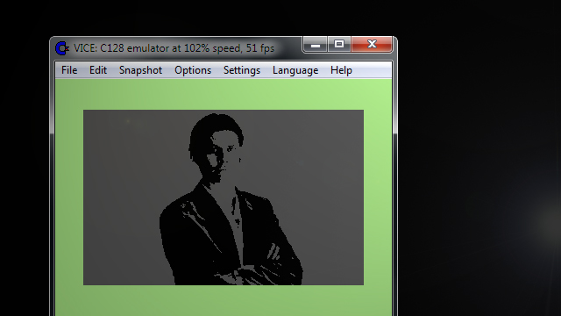Image resolution: width=561 pixels, height=316 pixels.
Task: Open the Snapshot menu
Action: (x=140, y=70)
